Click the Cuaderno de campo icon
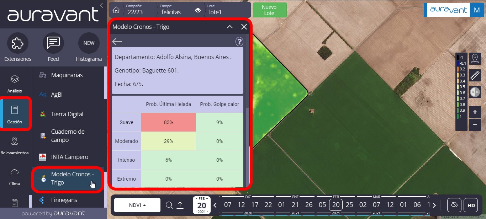486x219 pixels. pos(42,135)
